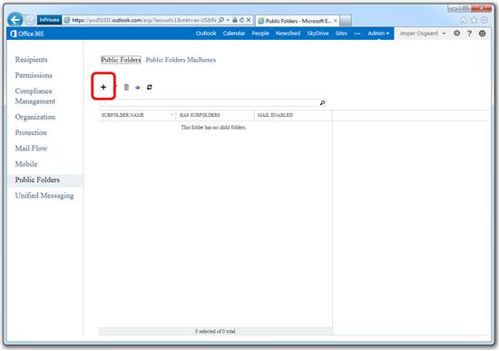Select the Public Folders tab

pos(121,60)
